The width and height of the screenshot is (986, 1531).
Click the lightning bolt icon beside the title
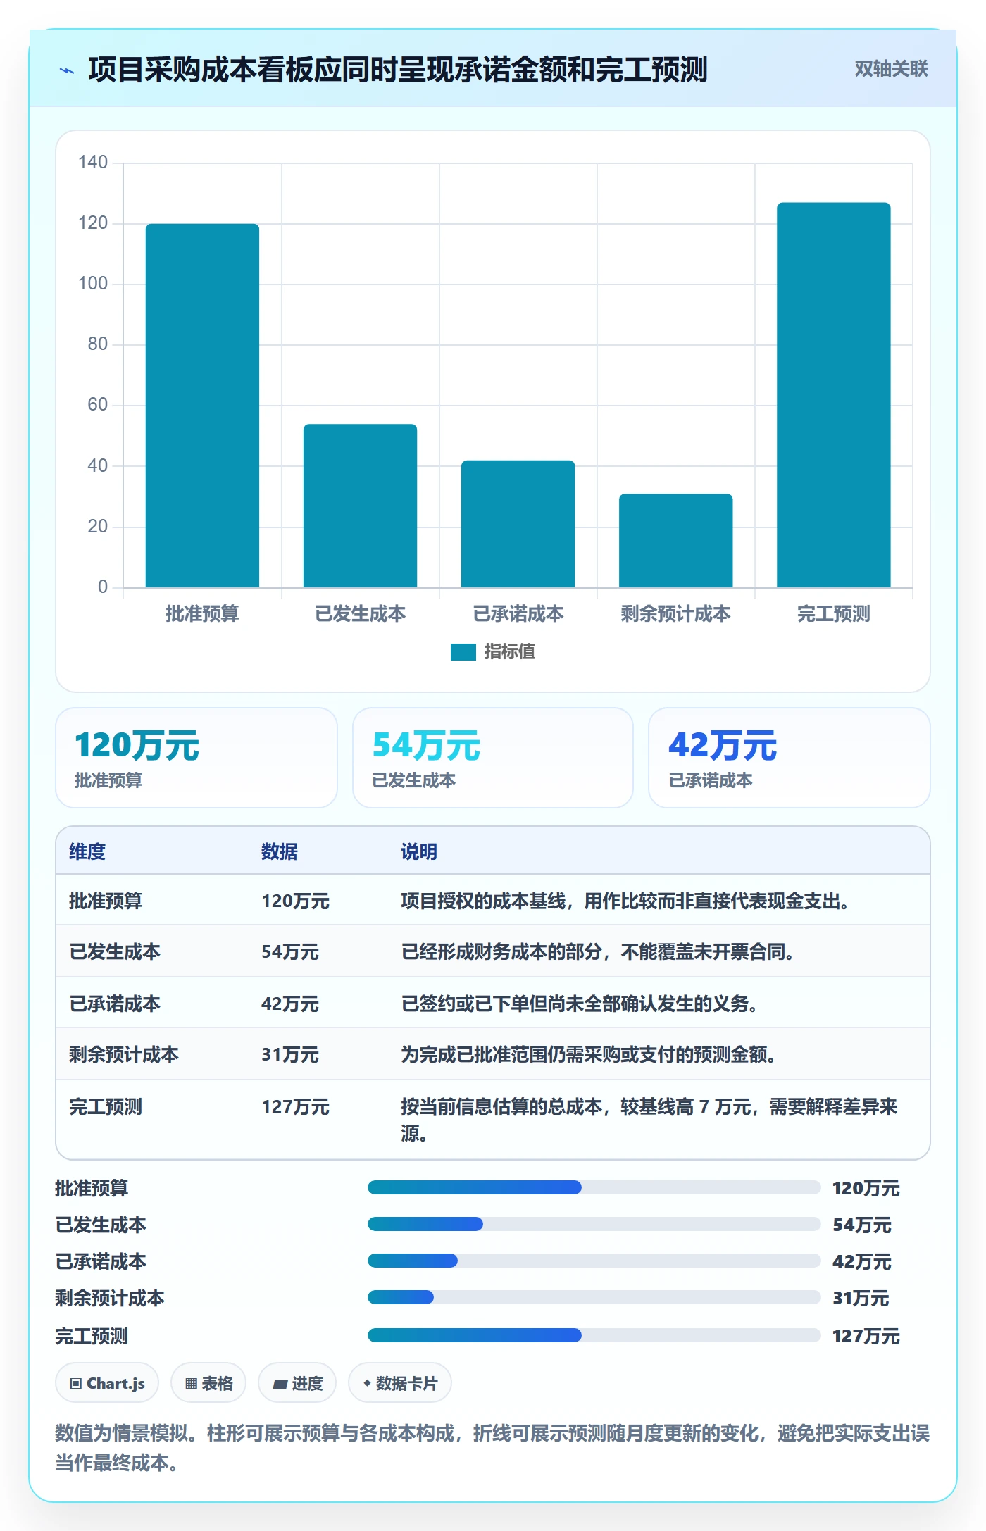(67, 70)
